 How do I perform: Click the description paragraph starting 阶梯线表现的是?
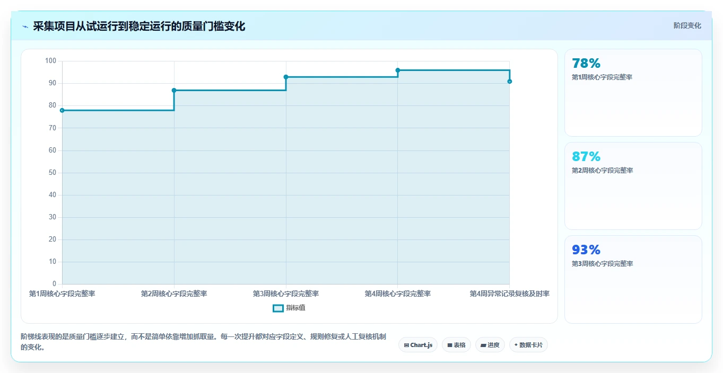pos(203,342)
